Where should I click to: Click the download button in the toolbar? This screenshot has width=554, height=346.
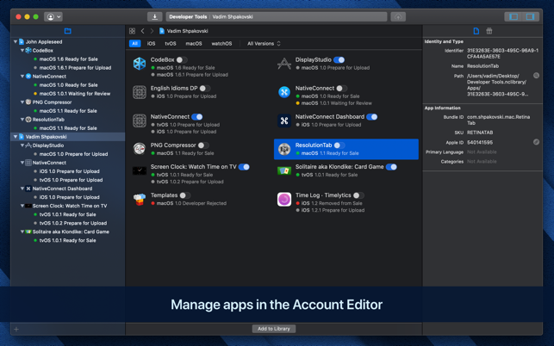click(x=155, y=16)
